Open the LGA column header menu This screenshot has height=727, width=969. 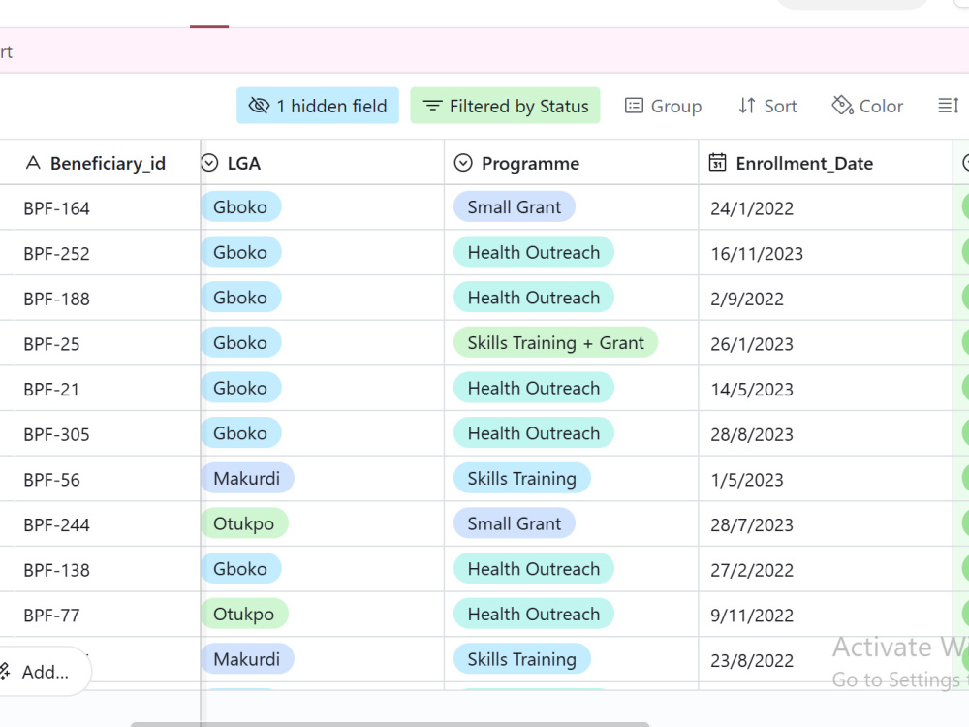(x=323, y=163)
